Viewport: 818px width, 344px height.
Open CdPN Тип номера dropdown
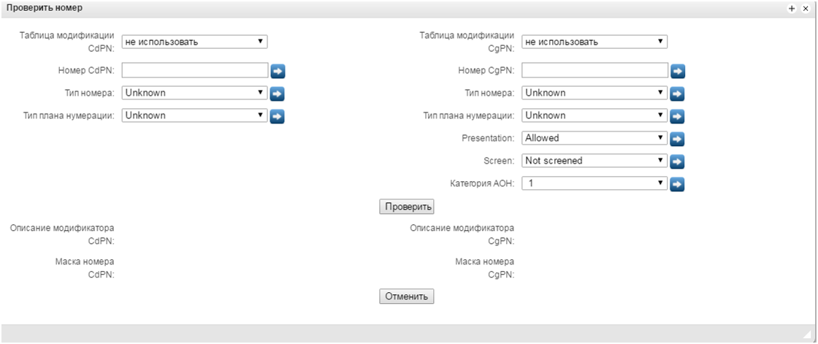(194, 93)
